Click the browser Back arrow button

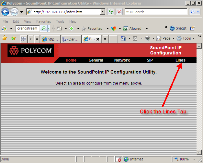5,12
